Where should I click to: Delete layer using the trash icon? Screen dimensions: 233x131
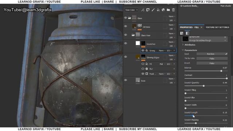pyautogui.click(x=173, y=10)
